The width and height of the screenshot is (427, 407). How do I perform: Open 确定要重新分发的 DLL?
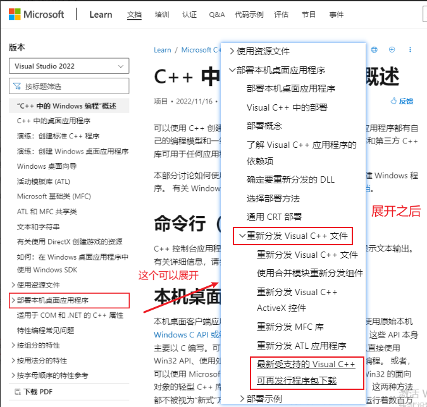click(x=290, y=179)
